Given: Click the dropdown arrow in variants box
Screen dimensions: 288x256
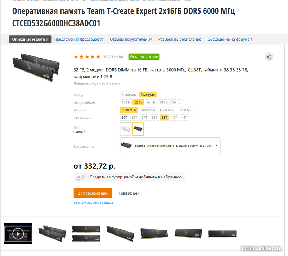Looking at the screenshot, I should click(x=216, y=146).
